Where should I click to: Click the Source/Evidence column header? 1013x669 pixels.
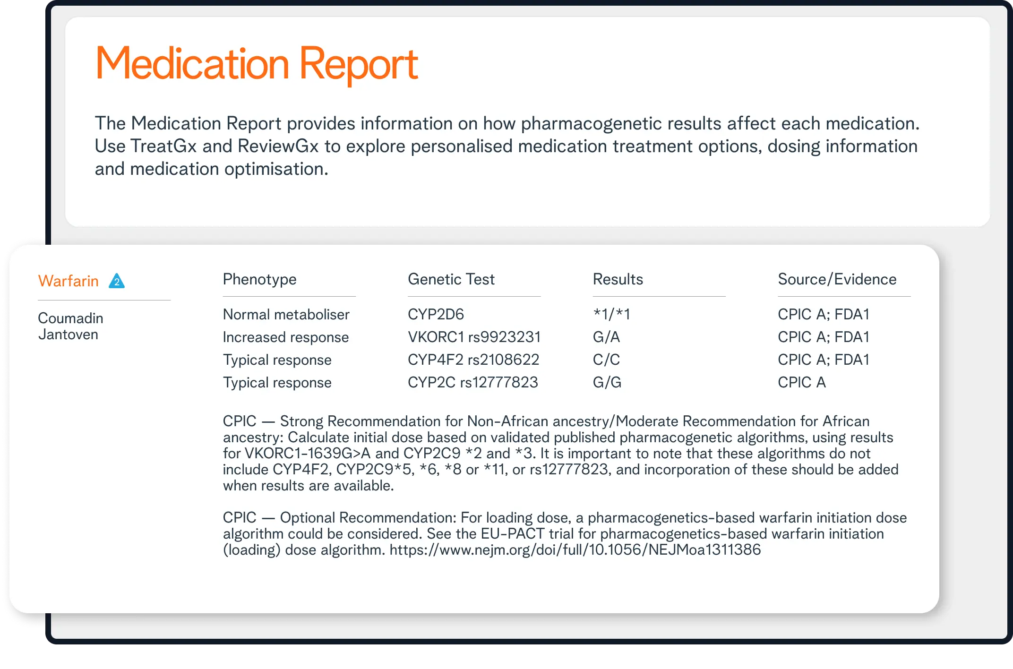pos(837,279)
